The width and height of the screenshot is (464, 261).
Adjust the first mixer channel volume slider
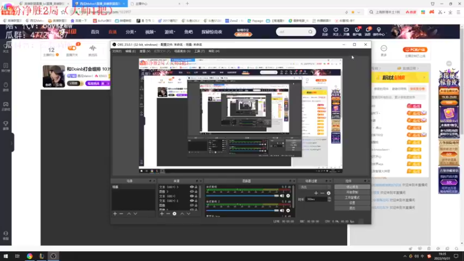[242, 195]
